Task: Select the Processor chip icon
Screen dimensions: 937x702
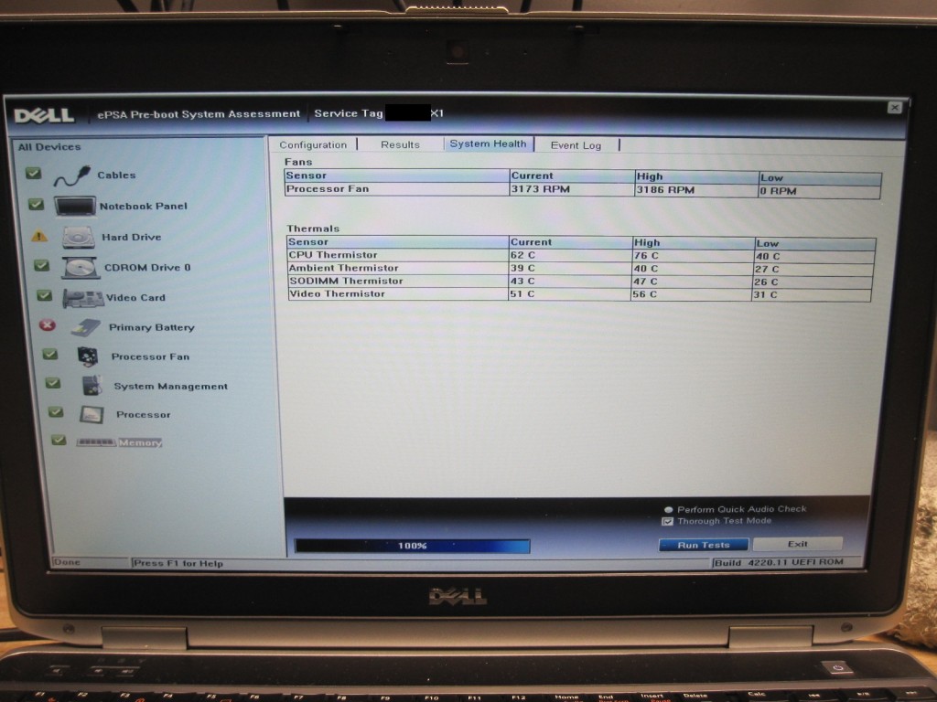Action: tap(92, 414)
